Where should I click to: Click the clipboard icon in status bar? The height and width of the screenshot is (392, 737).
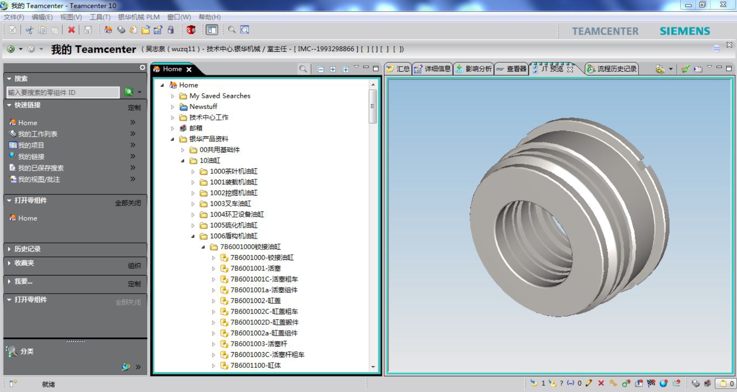tap(723, 384)
